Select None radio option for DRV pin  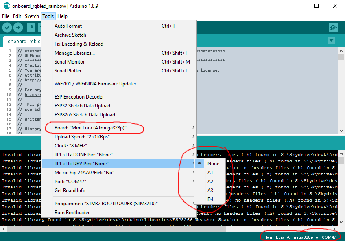(x=210, y=164)
